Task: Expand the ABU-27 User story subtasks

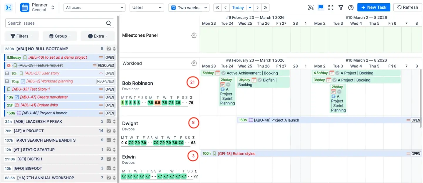Action: [x=7, y=73]
